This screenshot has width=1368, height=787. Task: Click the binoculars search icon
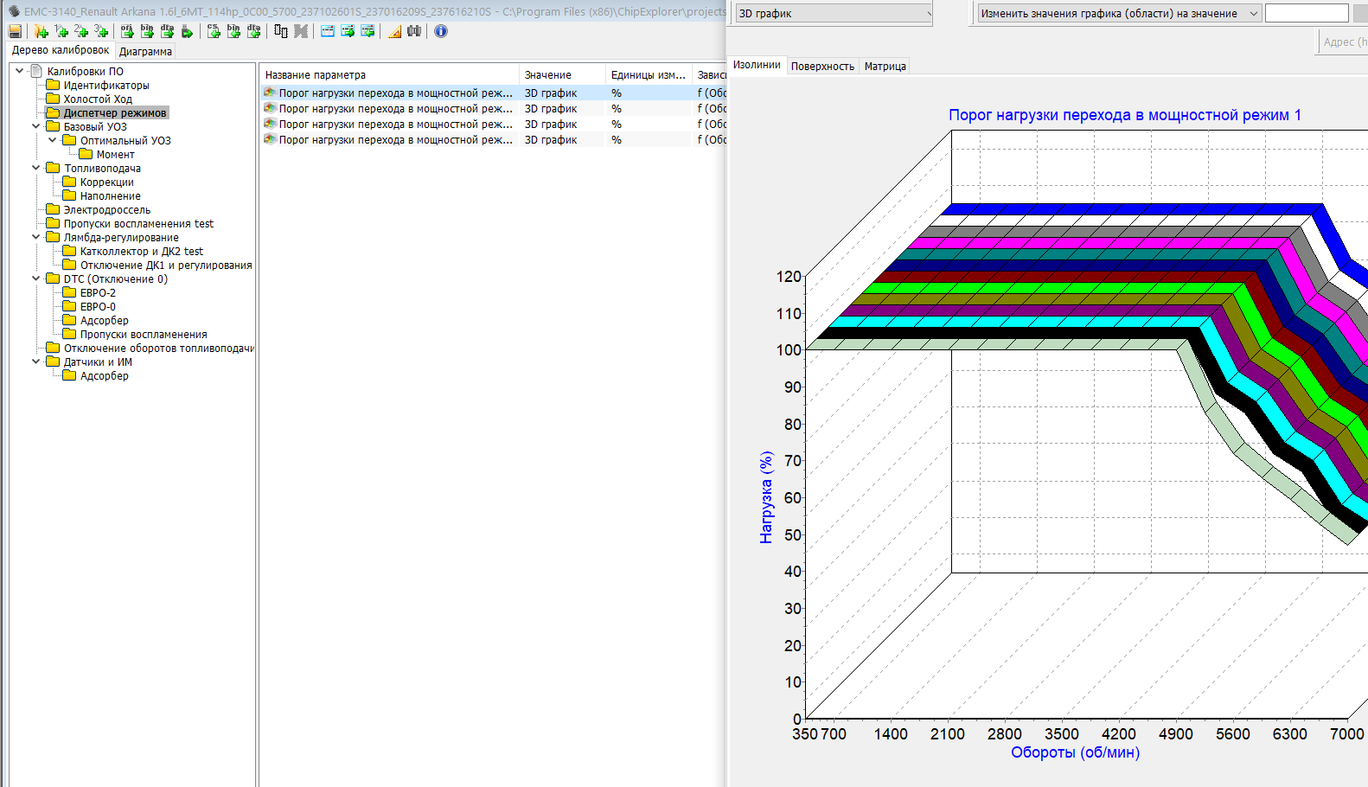(414, 31)
